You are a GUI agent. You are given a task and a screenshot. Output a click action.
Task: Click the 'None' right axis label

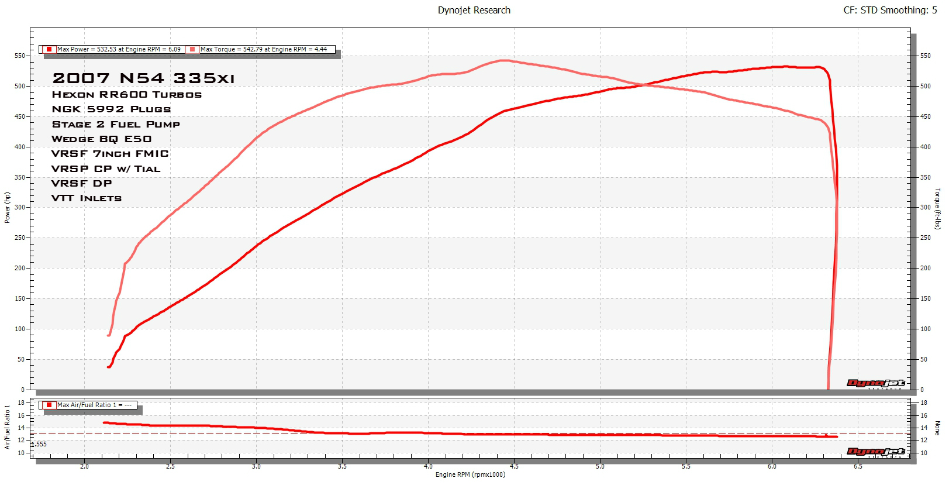(x=938, y=428)
